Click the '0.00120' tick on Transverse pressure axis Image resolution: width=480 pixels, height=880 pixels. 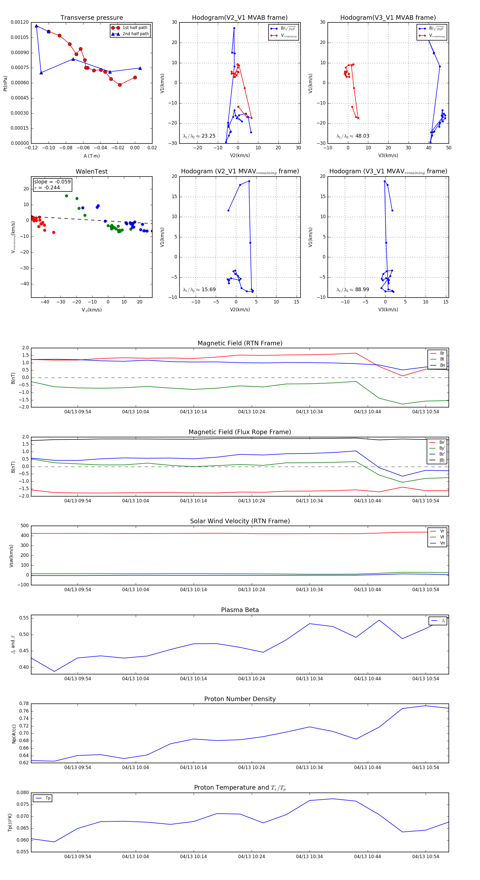click(x=19, y=22)
